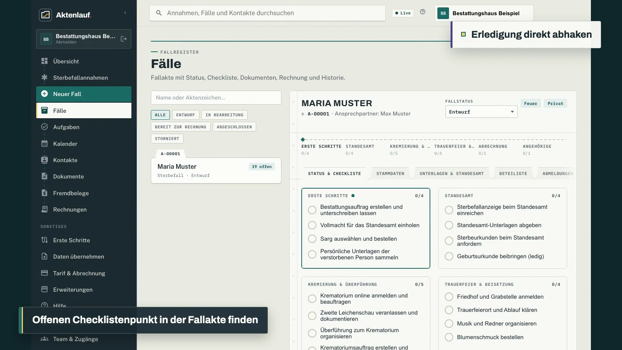Open the Erweiterungen store icon

coord(45,289)
